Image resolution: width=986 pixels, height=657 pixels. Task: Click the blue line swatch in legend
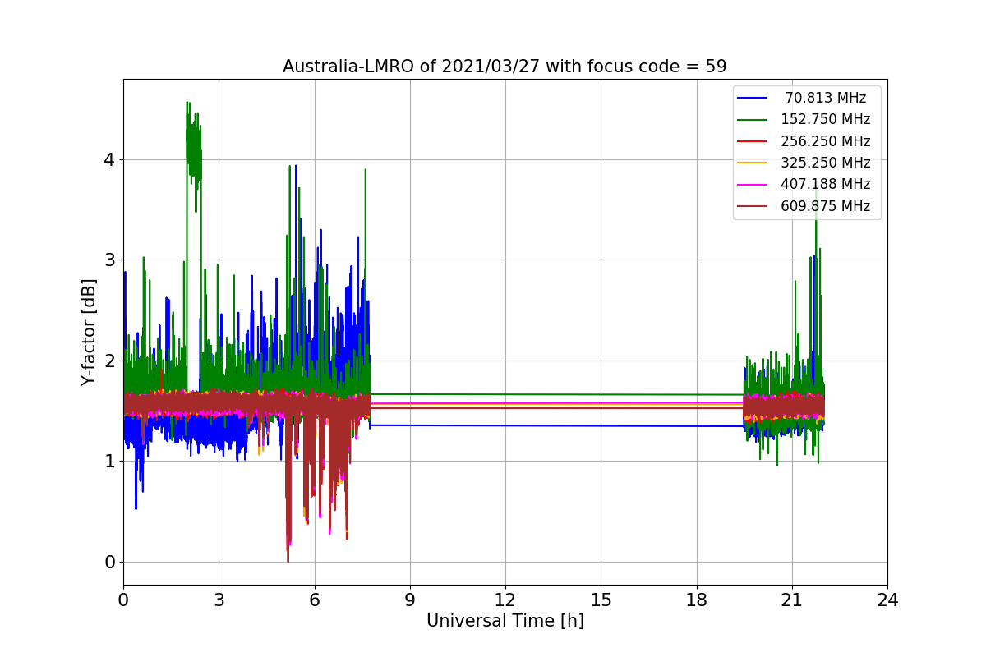point(752,99)
